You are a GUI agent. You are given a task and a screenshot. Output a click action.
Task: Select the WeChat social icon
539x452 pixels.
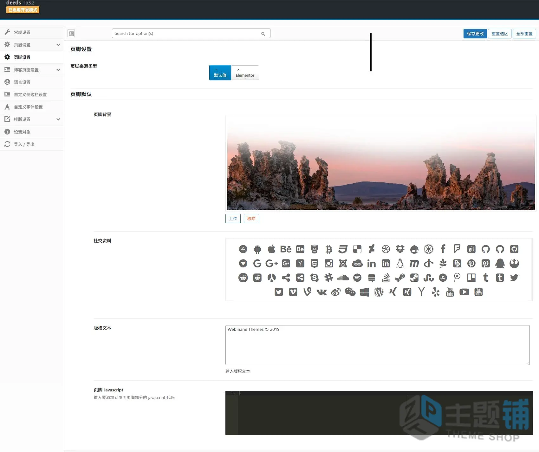click(350, 292)
